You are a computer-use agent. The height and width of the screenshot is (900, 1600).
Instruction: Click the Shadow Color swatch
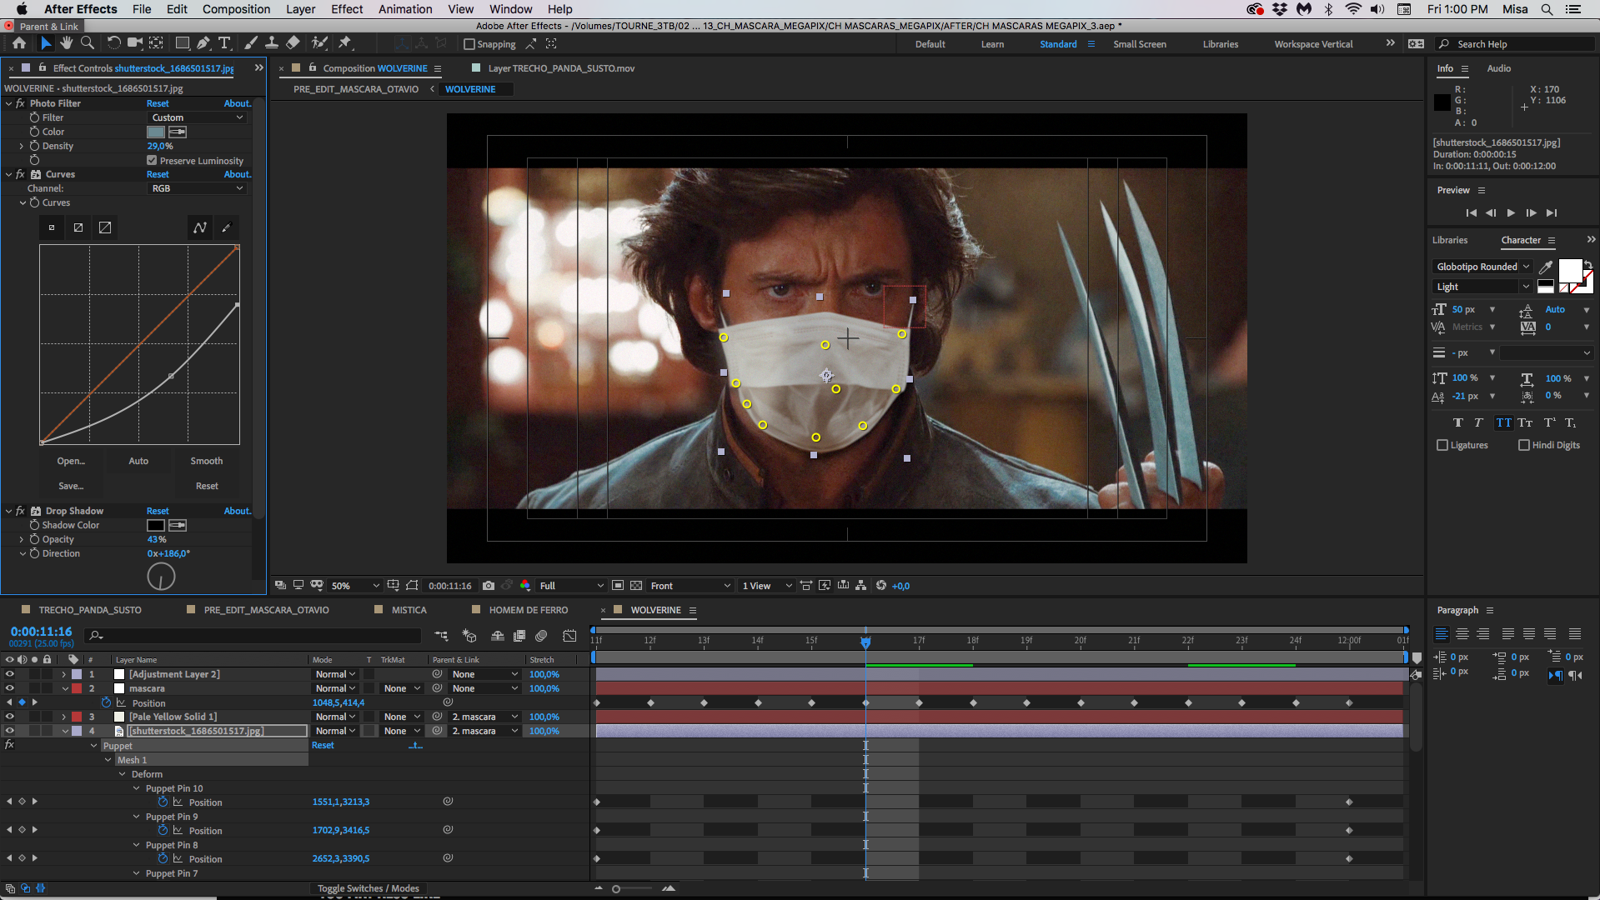[x=156, y=525]
